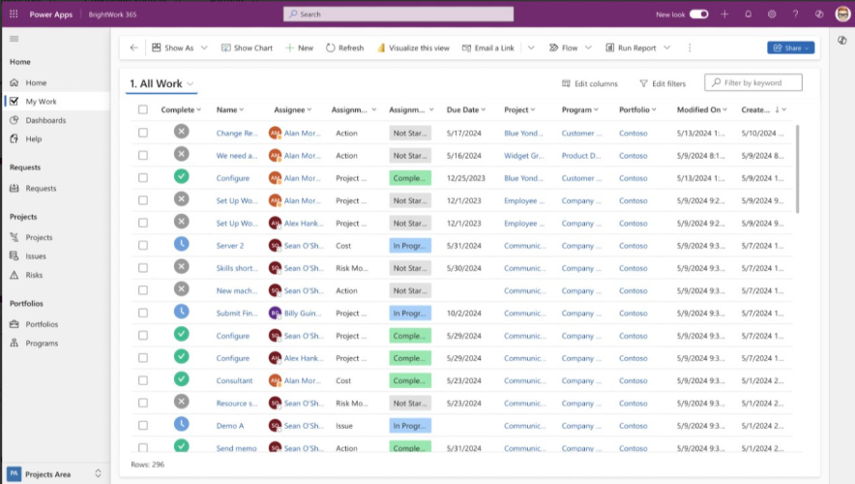This screenshot has width=855, height=484.
Task: Toggle the New look switch
Action: tap(698, 15)
